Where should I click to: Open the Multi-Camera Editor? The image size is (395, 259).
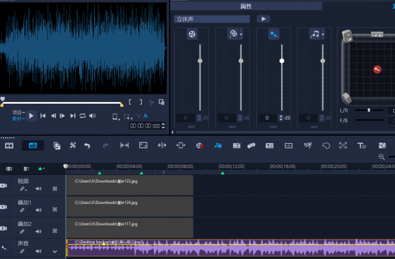289,145
